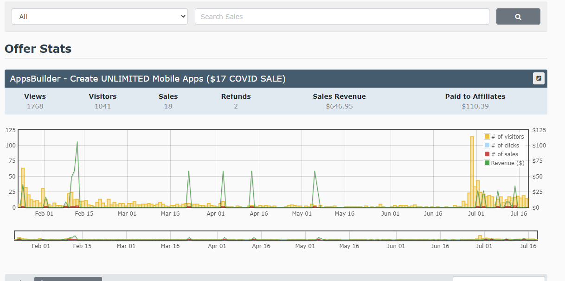Image resolution: width=565 pixels, height=281 pixels.
Task: Click the Views stat value 1768
Action: 35,106
